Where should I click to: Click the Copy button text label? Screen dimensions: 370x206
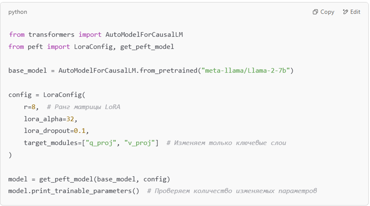(327, 12)
